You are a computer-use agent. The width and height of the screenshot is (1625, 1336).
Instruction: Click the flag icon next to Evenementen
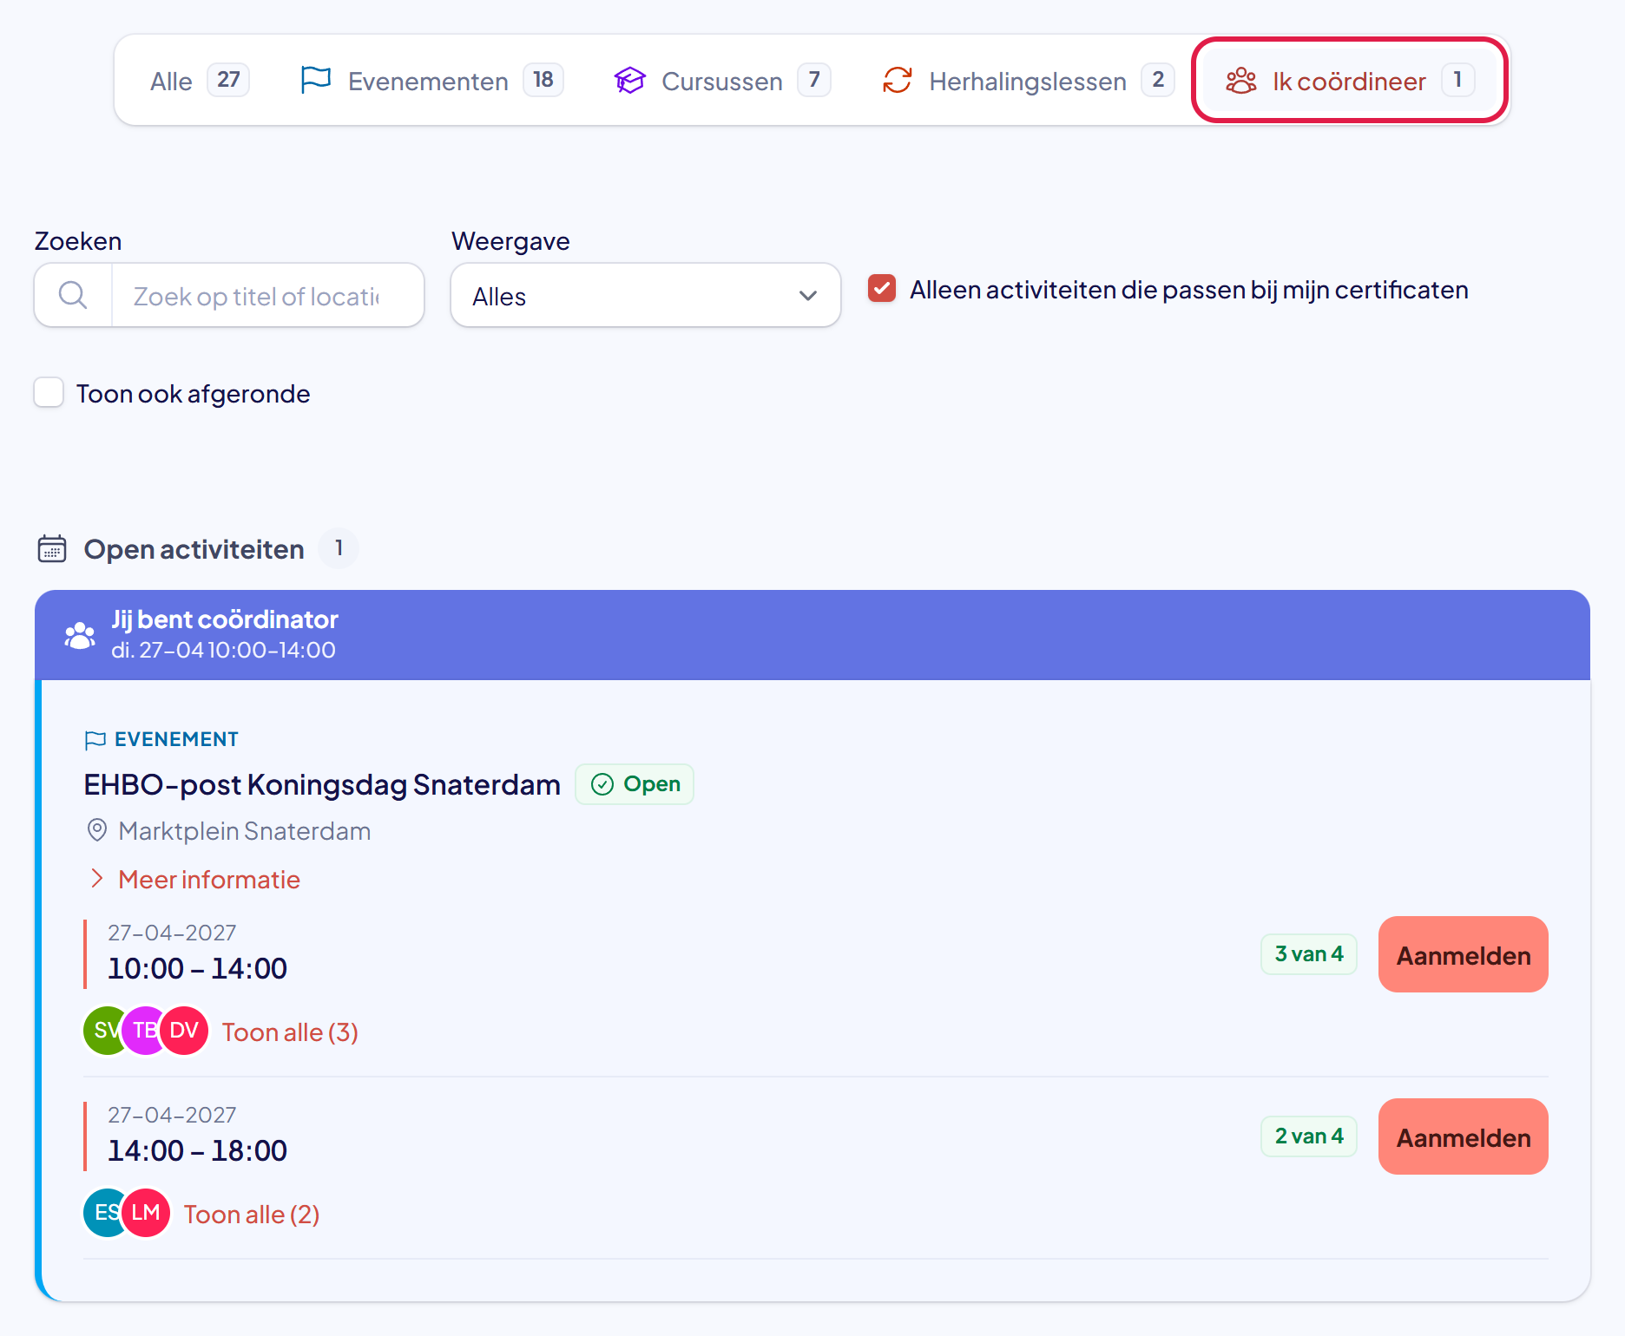315,80
